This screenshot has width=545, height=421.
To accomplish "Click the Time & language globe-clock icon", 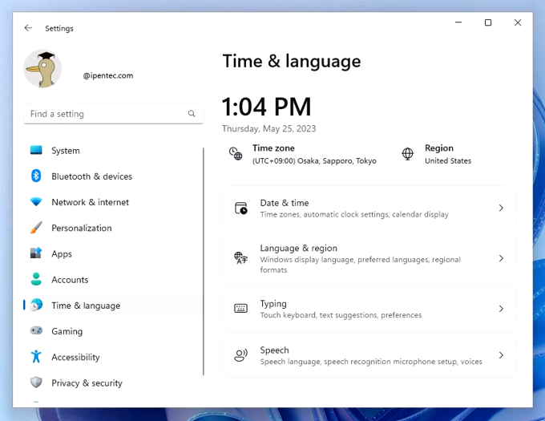I will [x=36, y=305].
